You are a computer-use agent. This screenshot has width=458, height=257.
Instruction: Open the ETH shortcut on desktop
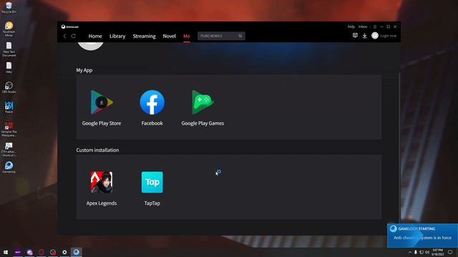pos(9,149)
